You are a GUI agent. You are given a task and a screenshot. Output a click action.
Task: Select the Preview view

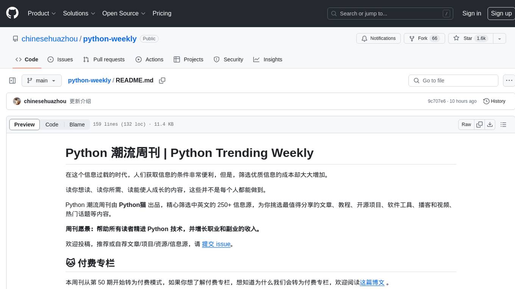point(25,124)
